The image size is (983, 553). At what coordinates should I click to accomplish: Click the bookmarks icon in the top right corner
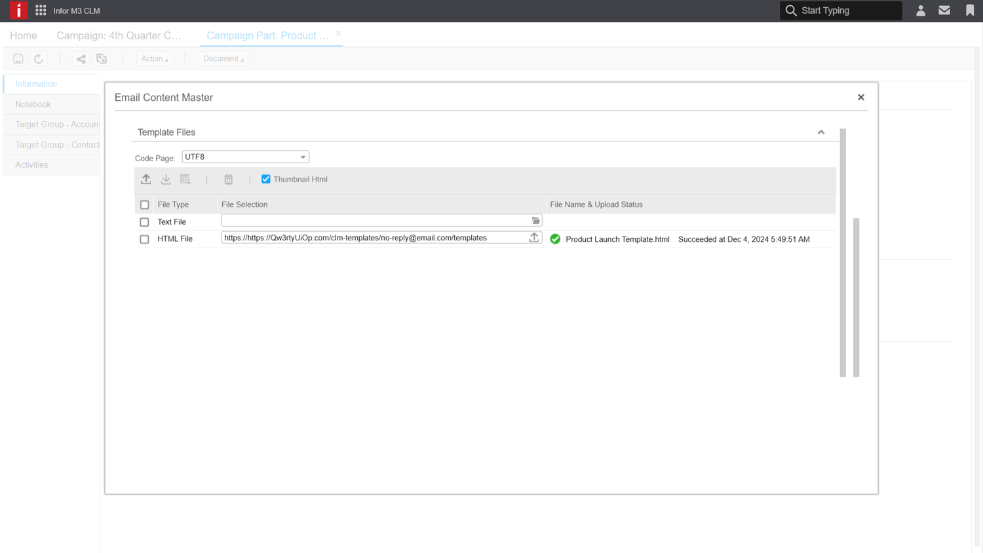969,10
